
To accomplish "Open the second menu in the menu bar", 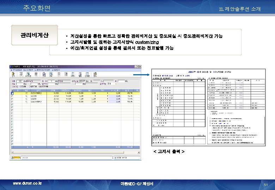I will point(28,70).
